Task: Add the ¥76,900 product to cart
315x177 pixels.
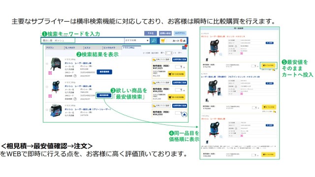Action: (269, 107)
